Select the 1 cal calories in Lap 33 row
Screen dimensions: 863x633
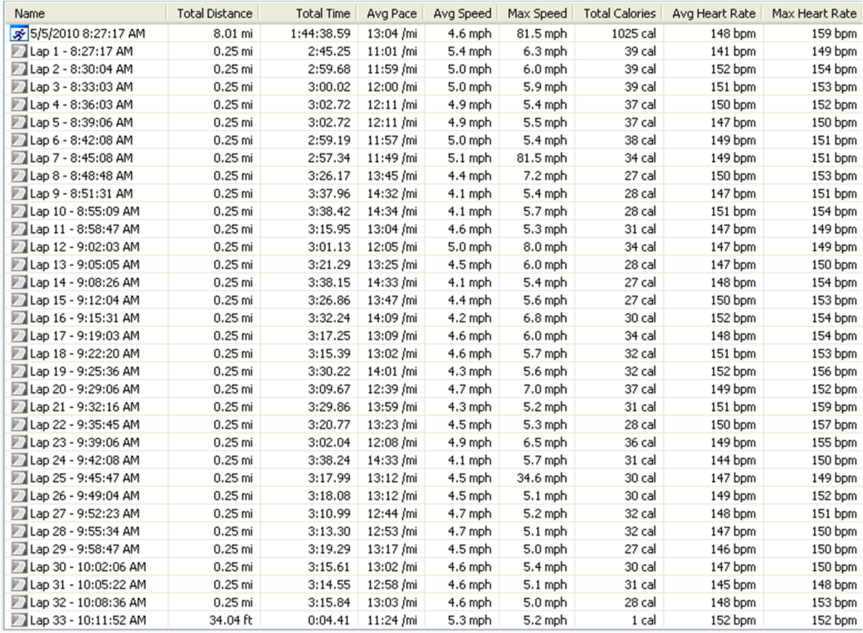643,620
